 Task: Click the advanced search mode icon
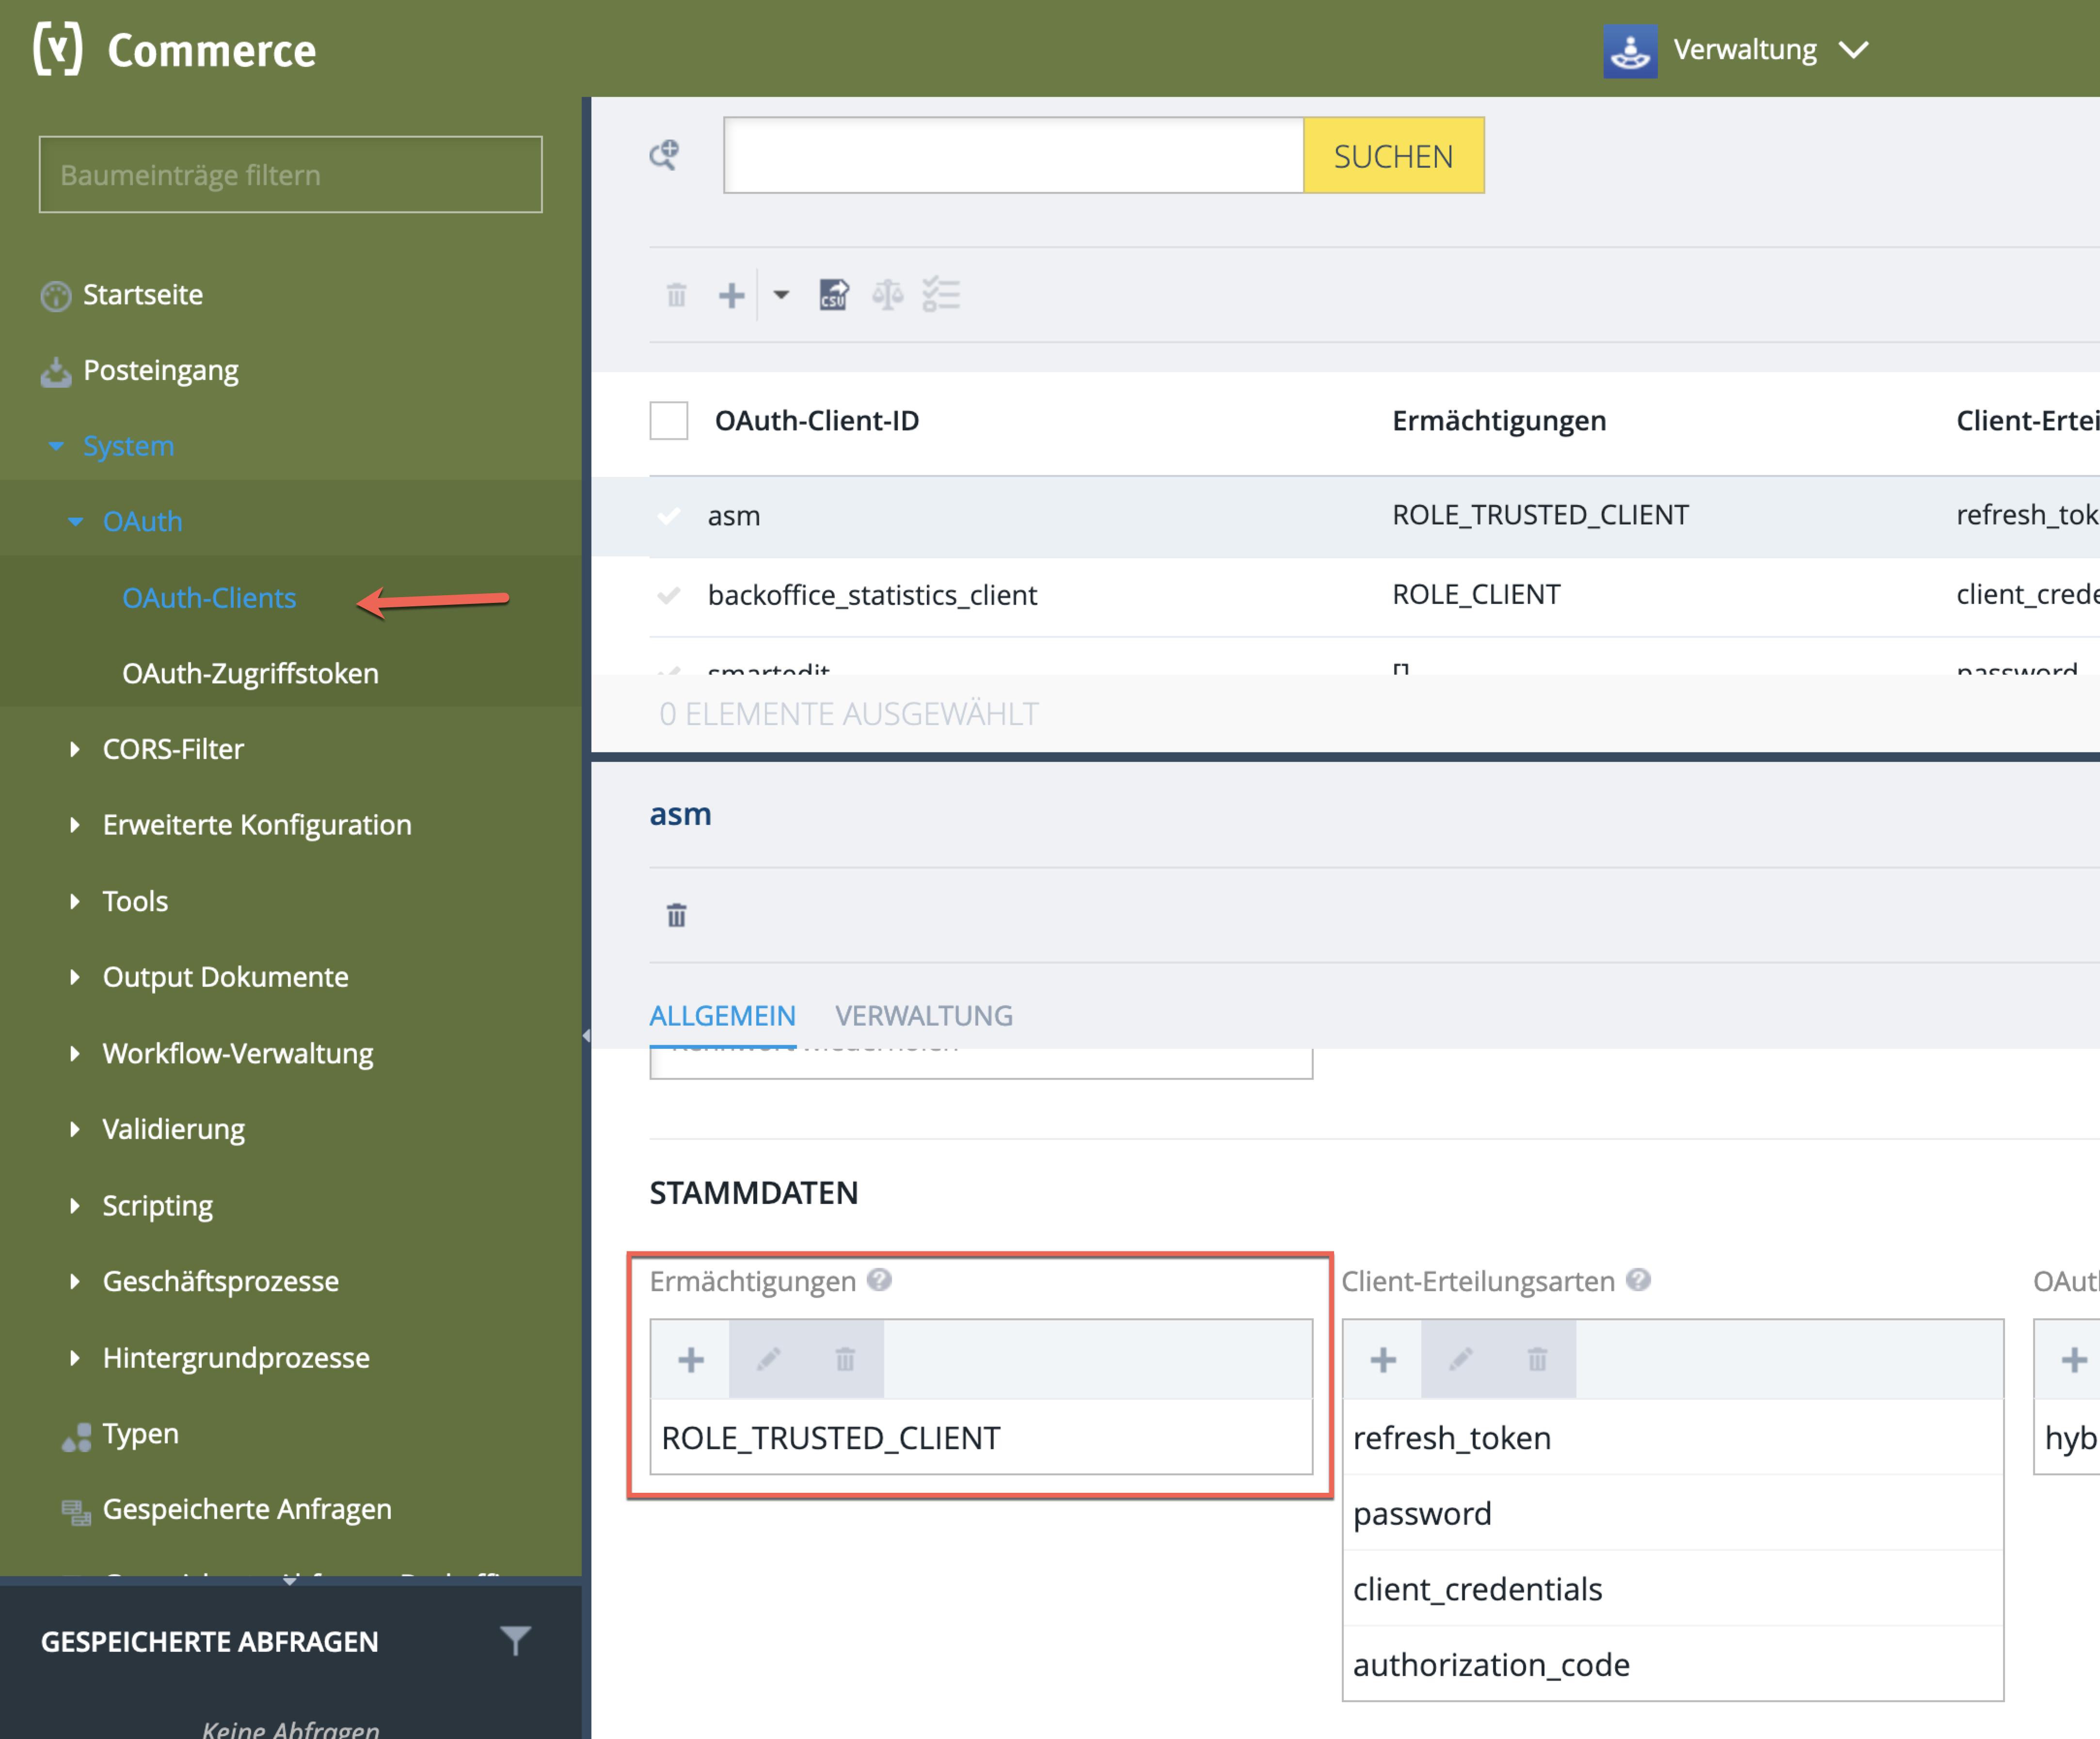664,154
